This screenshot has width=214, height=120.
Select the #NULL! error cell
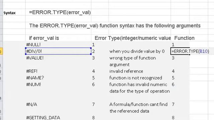[x=33, y=45]
